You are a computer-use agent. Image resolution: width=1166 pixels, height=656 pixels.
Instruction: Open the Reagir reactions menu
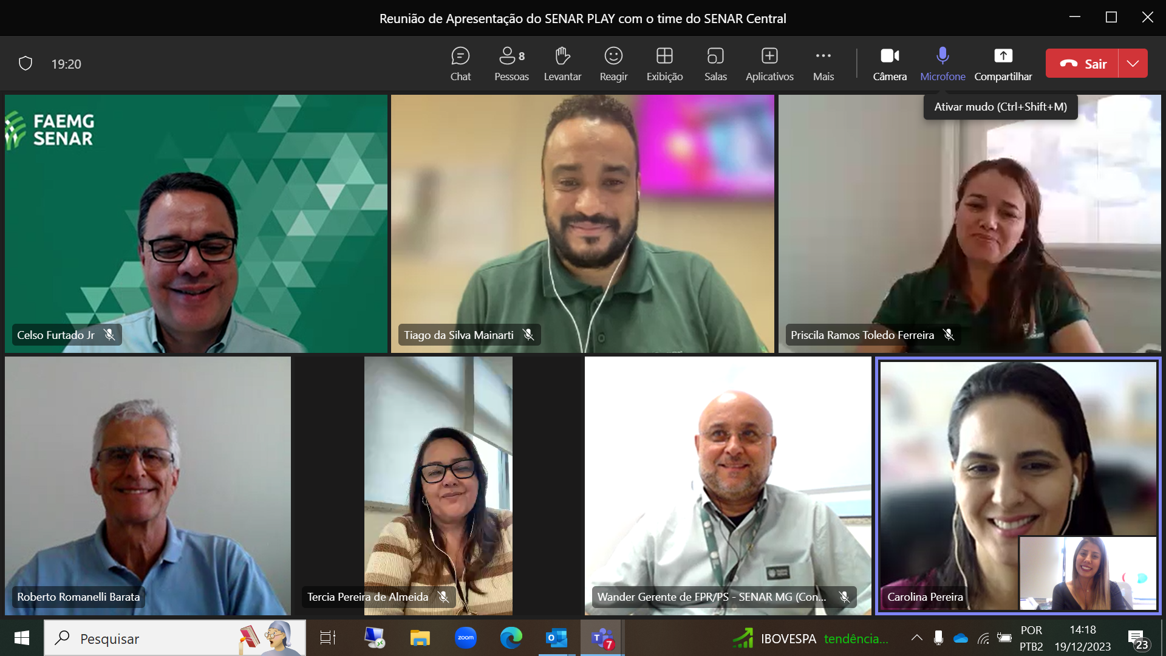[613, 64]
